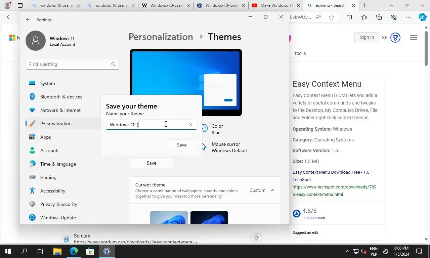Open Edge Read aloud icon
Screen dimensions: 430x258
point(318,17)
